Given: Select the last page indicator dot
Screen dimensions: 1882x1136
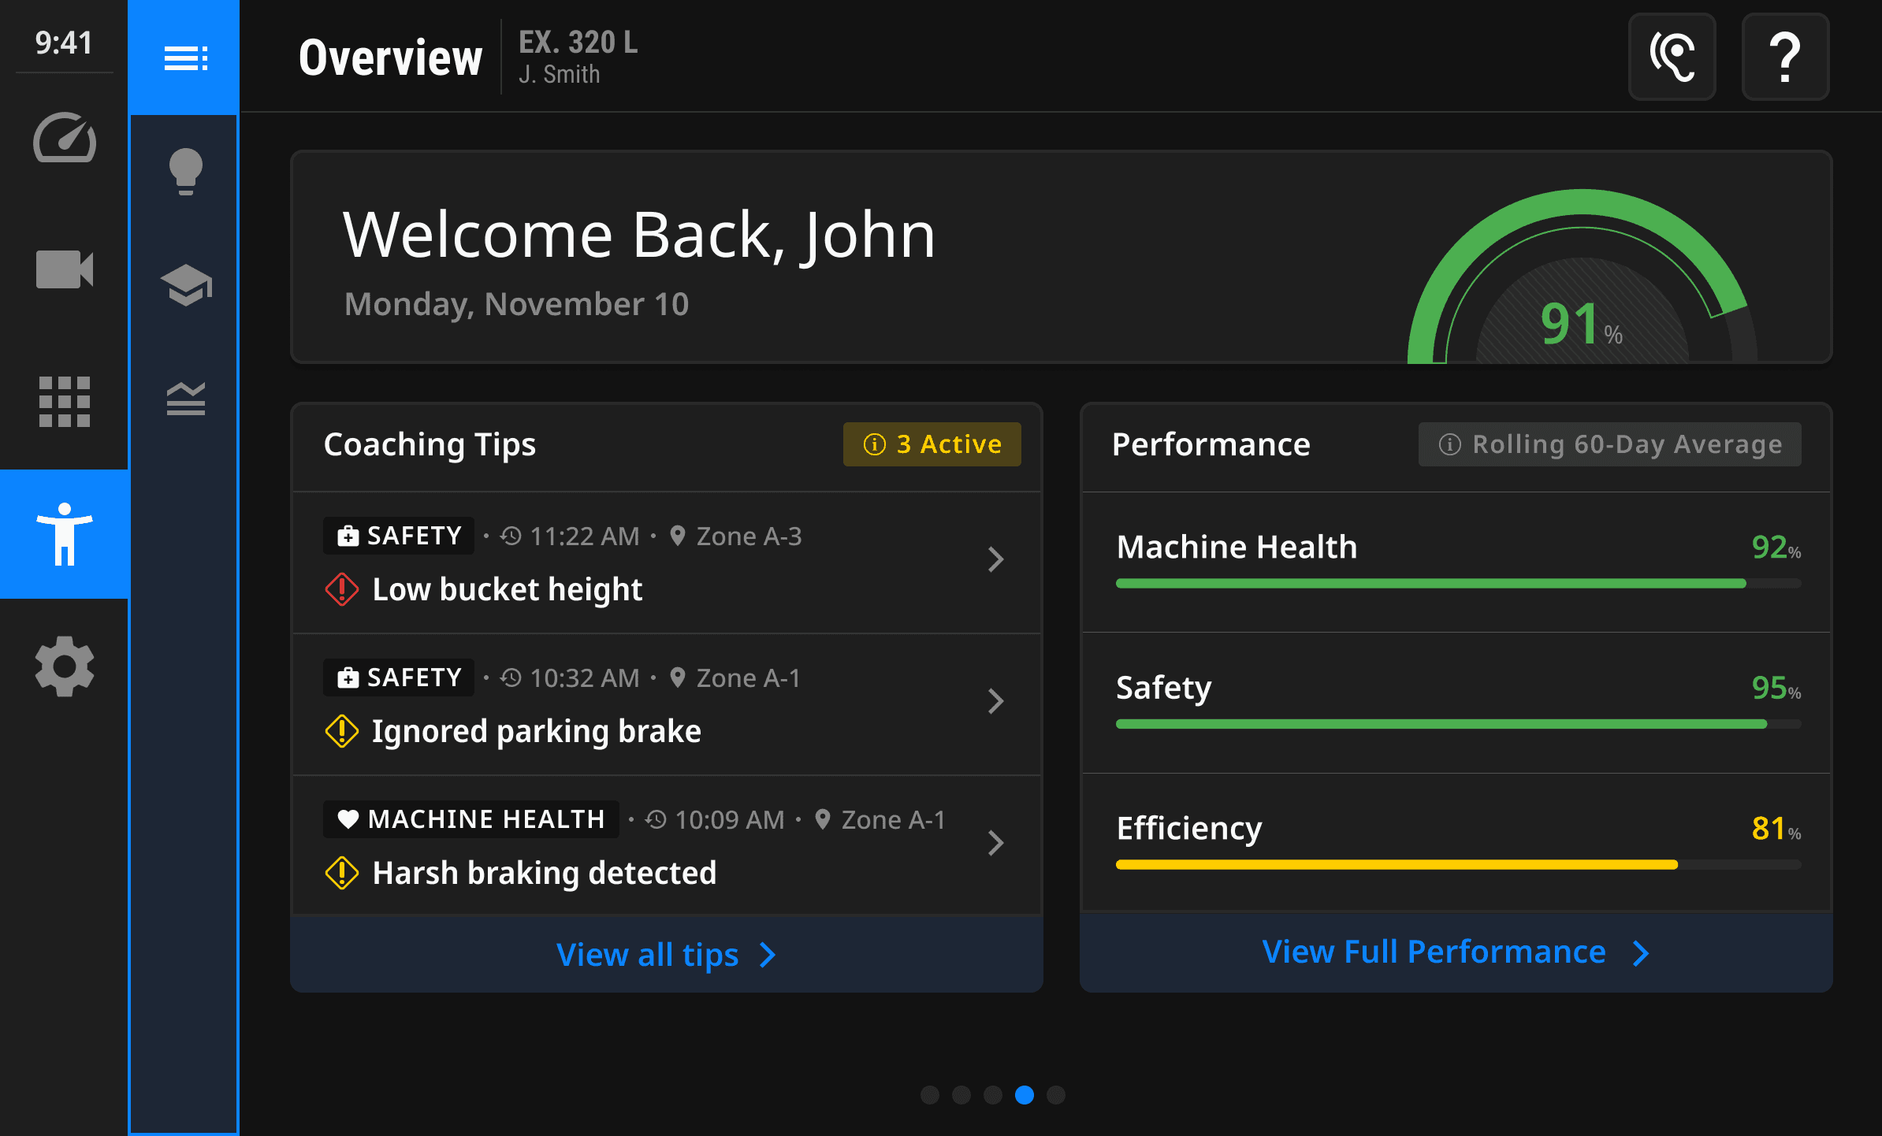Looking at the screenshot, I should coord(1056,1095).
